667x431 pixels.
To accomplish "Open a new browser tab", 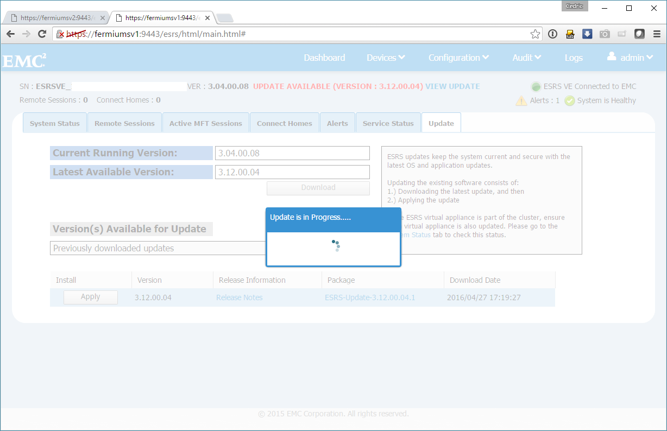I will click(x=224, y=18).
